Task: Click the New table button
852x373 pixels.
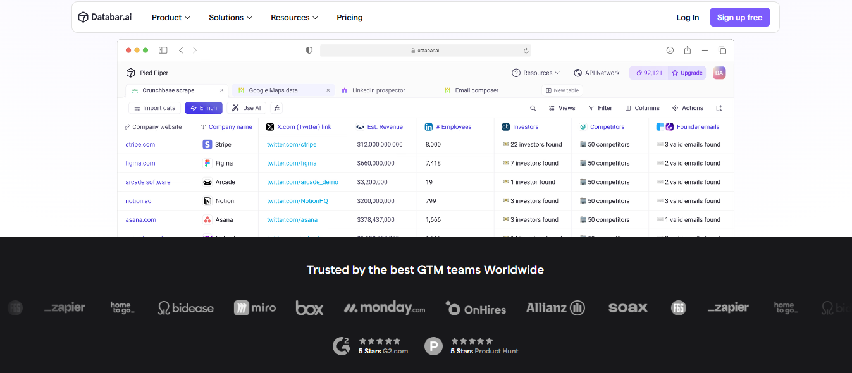Action: 562,90
